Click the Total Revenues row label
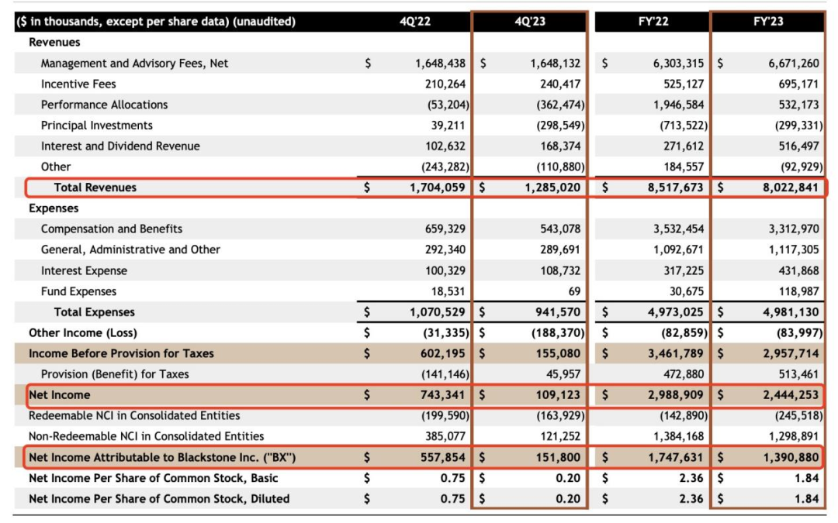 [95, 188]
